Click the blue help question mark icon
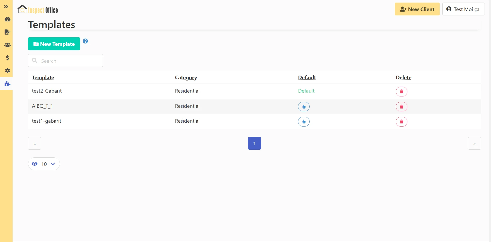491x242 pixels. pyautogui.click(x=85, y=41)
